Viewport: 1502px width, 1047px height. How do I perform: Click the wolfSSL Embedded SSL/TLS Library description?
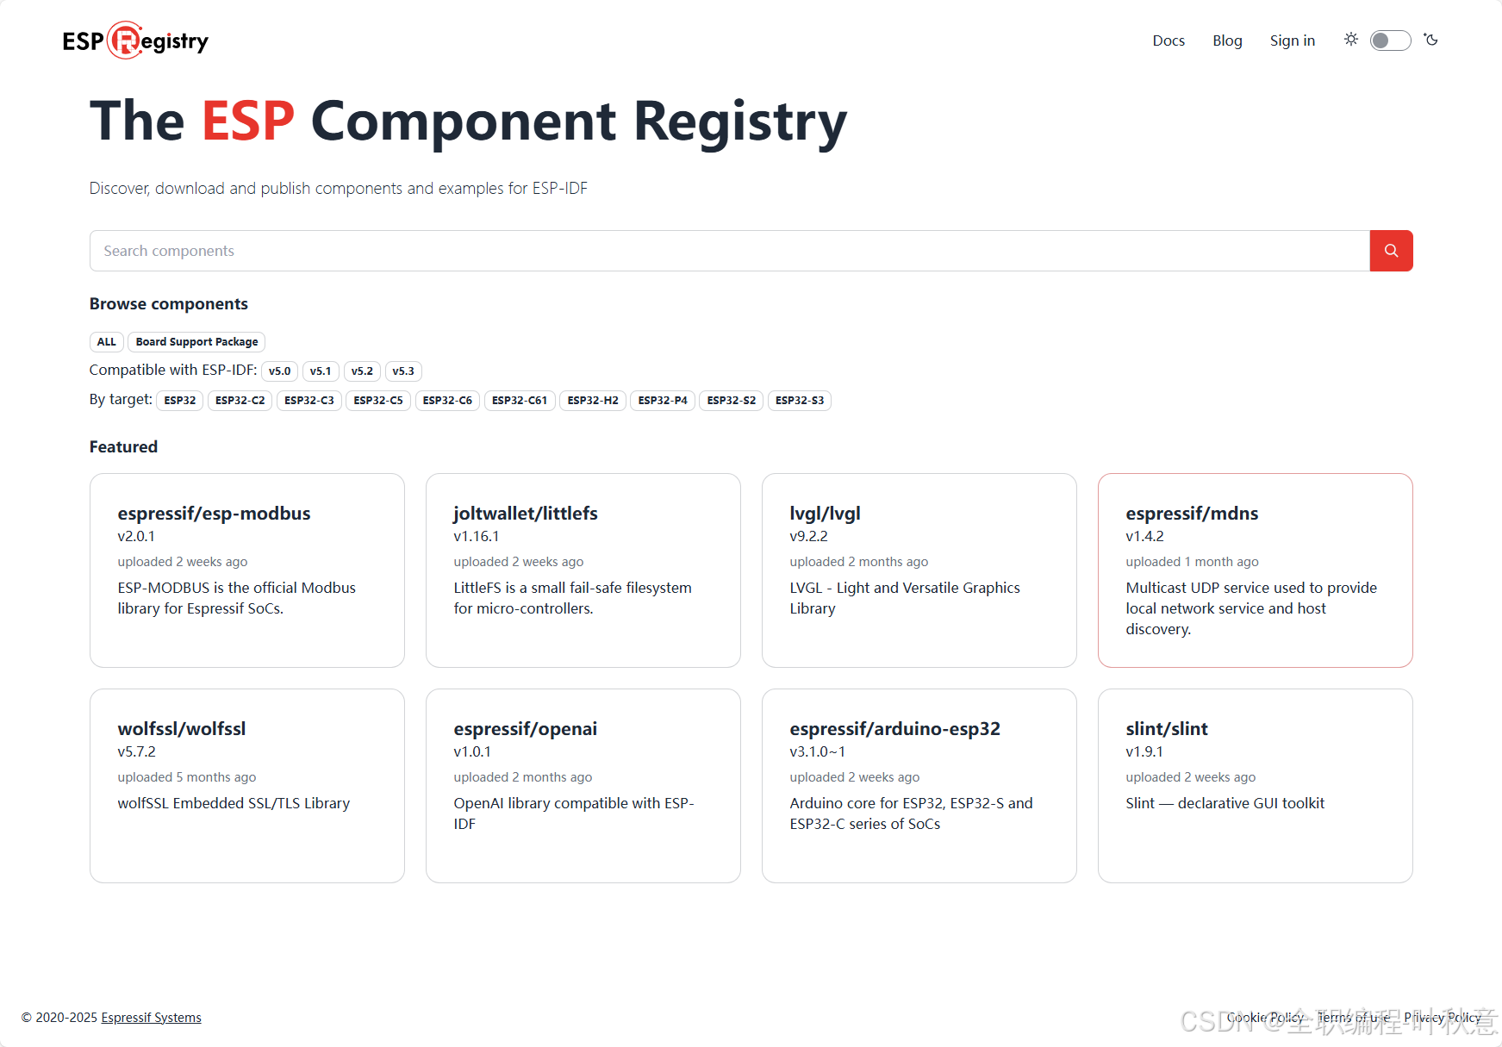click(234, 803)
